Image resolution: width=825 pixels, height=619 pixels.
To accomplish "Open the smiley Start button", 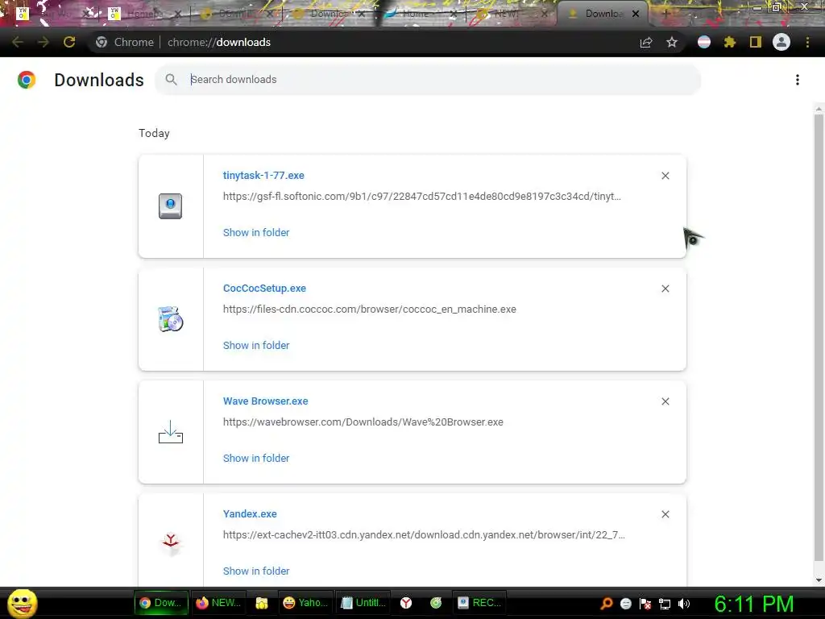I will [x=22, y=603].
